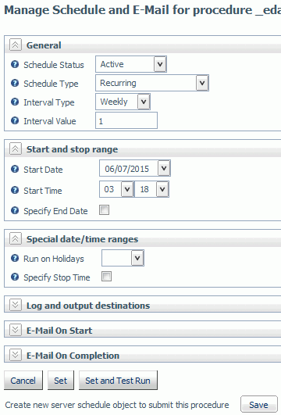Open the Interval Type Weekly dropdown
This screenshot has height=415, width=281.
(x=123, y=102)
